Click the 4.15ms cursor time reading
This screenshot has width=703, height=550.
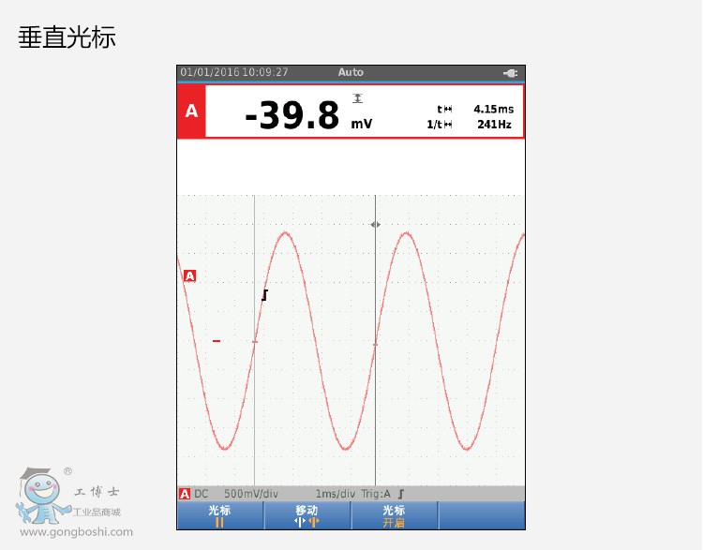click(493, 109)
